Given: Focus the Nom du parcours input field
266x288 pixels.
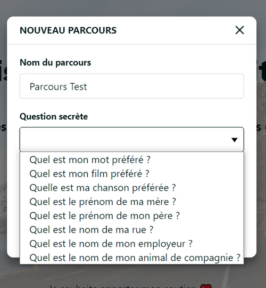Looking at the screenshot, I should pyautogui.click(x=132, y=86).
